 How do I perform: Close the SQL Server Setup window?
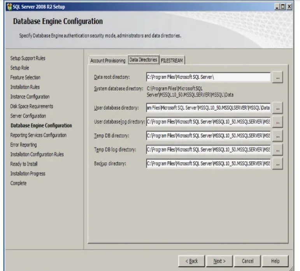289,7
